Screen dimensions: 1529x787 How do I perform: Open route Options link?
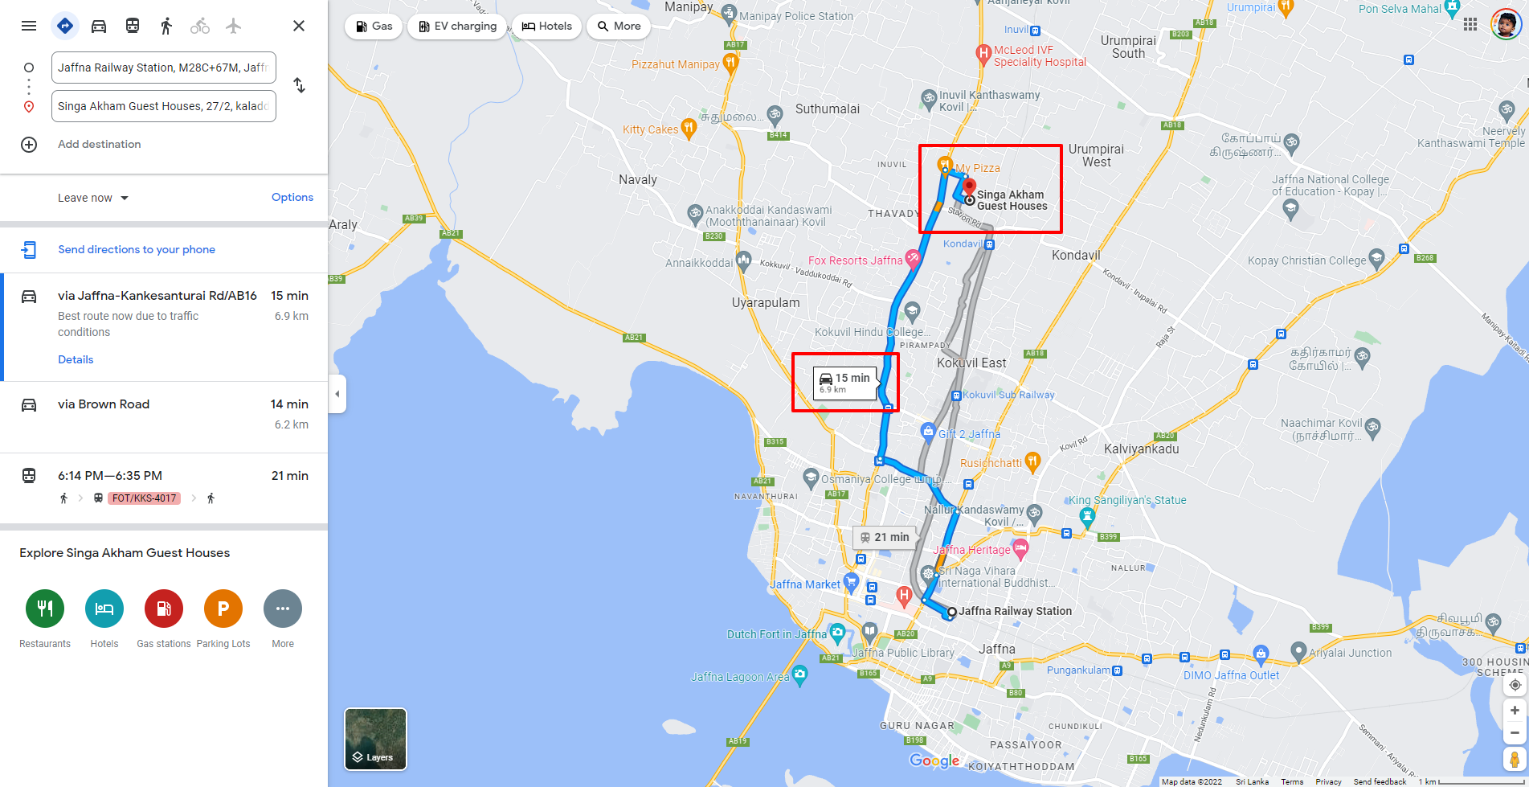[x=292, y=197]
